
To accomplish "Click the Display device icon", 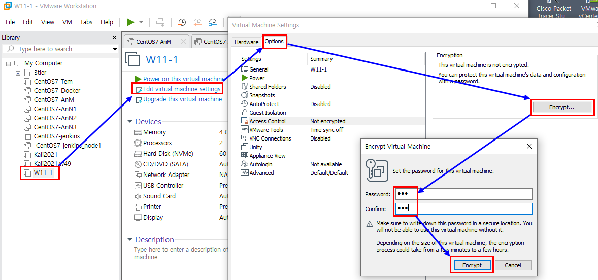I will point(138,218).
